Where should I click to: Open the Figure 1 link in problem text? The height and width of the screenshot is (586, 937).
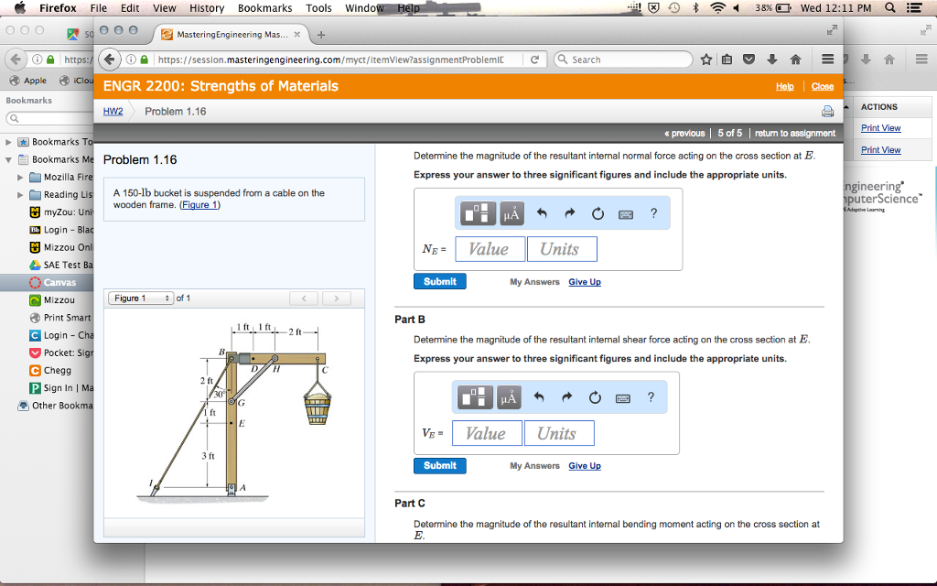199,204
